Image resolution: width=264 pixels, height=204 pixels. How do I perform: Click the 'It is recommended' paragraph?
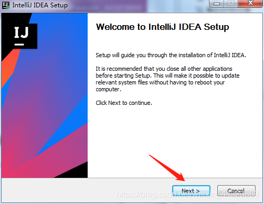(x=167, y=79)
